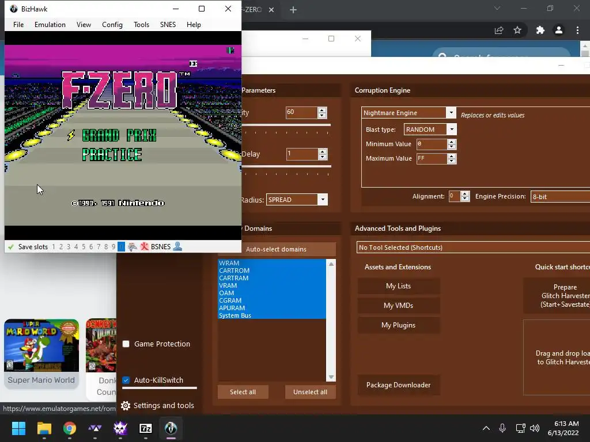Open the No Tool Selected (Shortcuts) dropdown
The image size is (590, 442).
click(x=473, y=247)
